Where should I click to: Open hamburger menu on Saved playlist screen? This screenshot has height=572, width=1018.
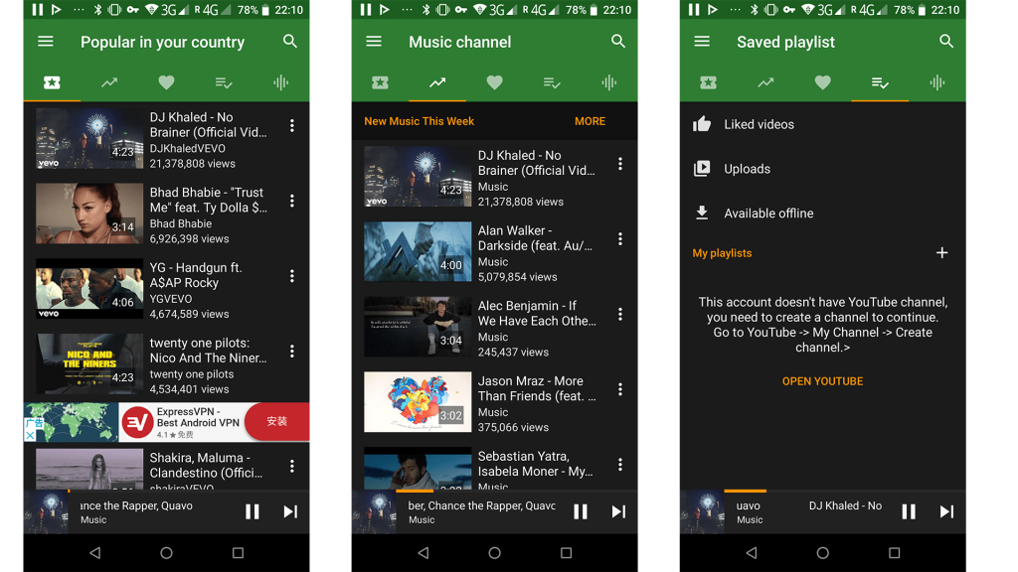[x=702, y=42]
